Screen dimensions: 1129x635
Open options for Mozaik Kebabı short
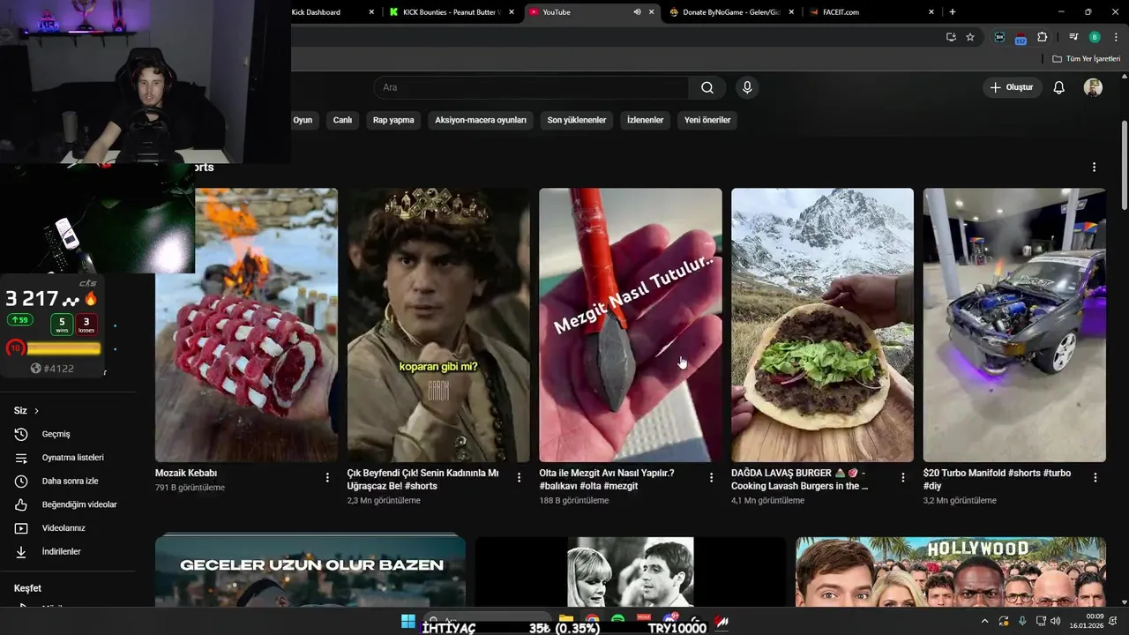(327, 477)
